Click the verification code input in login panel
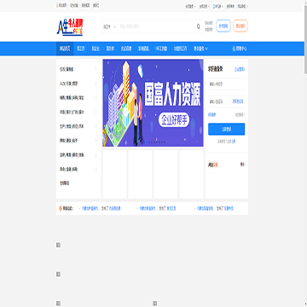 coord(219,101)
